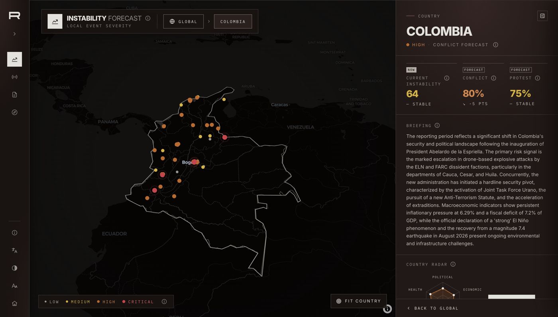Collapse the country panel with the top-right icon
Viewport: 558px width, 317px height.
click(542, 16)
